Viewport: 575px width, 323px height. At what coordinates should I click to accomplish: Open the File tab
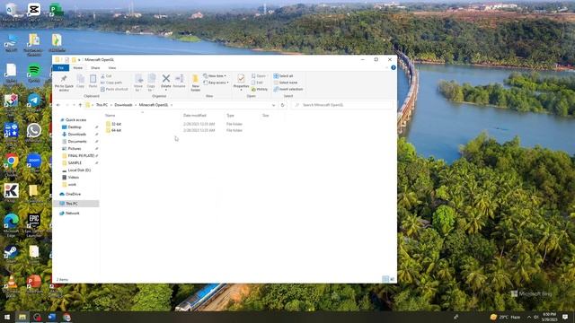[x=61, y=68]
